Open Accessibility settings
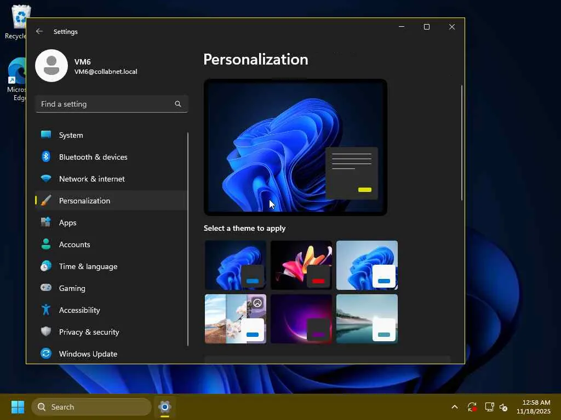This screenshot has height=420, width=561. coord(111,310)
